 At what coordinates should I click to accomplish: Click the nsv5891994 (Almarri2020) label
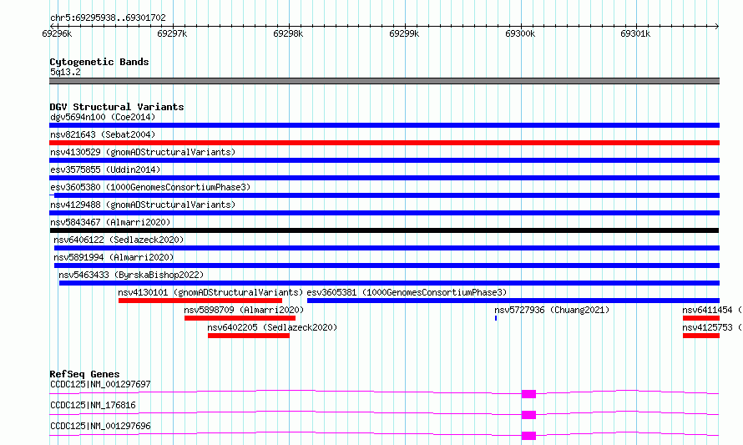point(114,257)
